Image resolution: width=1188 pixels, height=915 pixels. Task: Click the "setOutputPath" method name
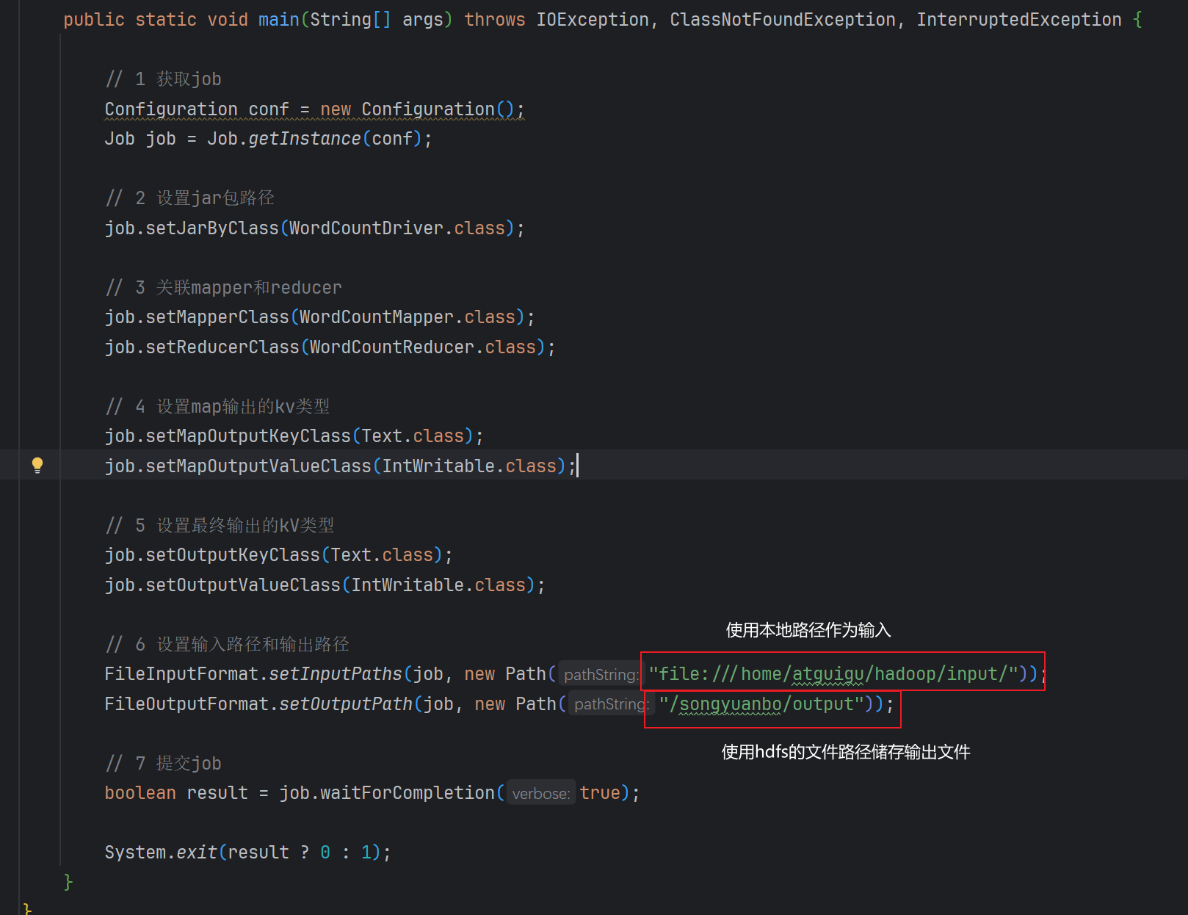(346, 704)
